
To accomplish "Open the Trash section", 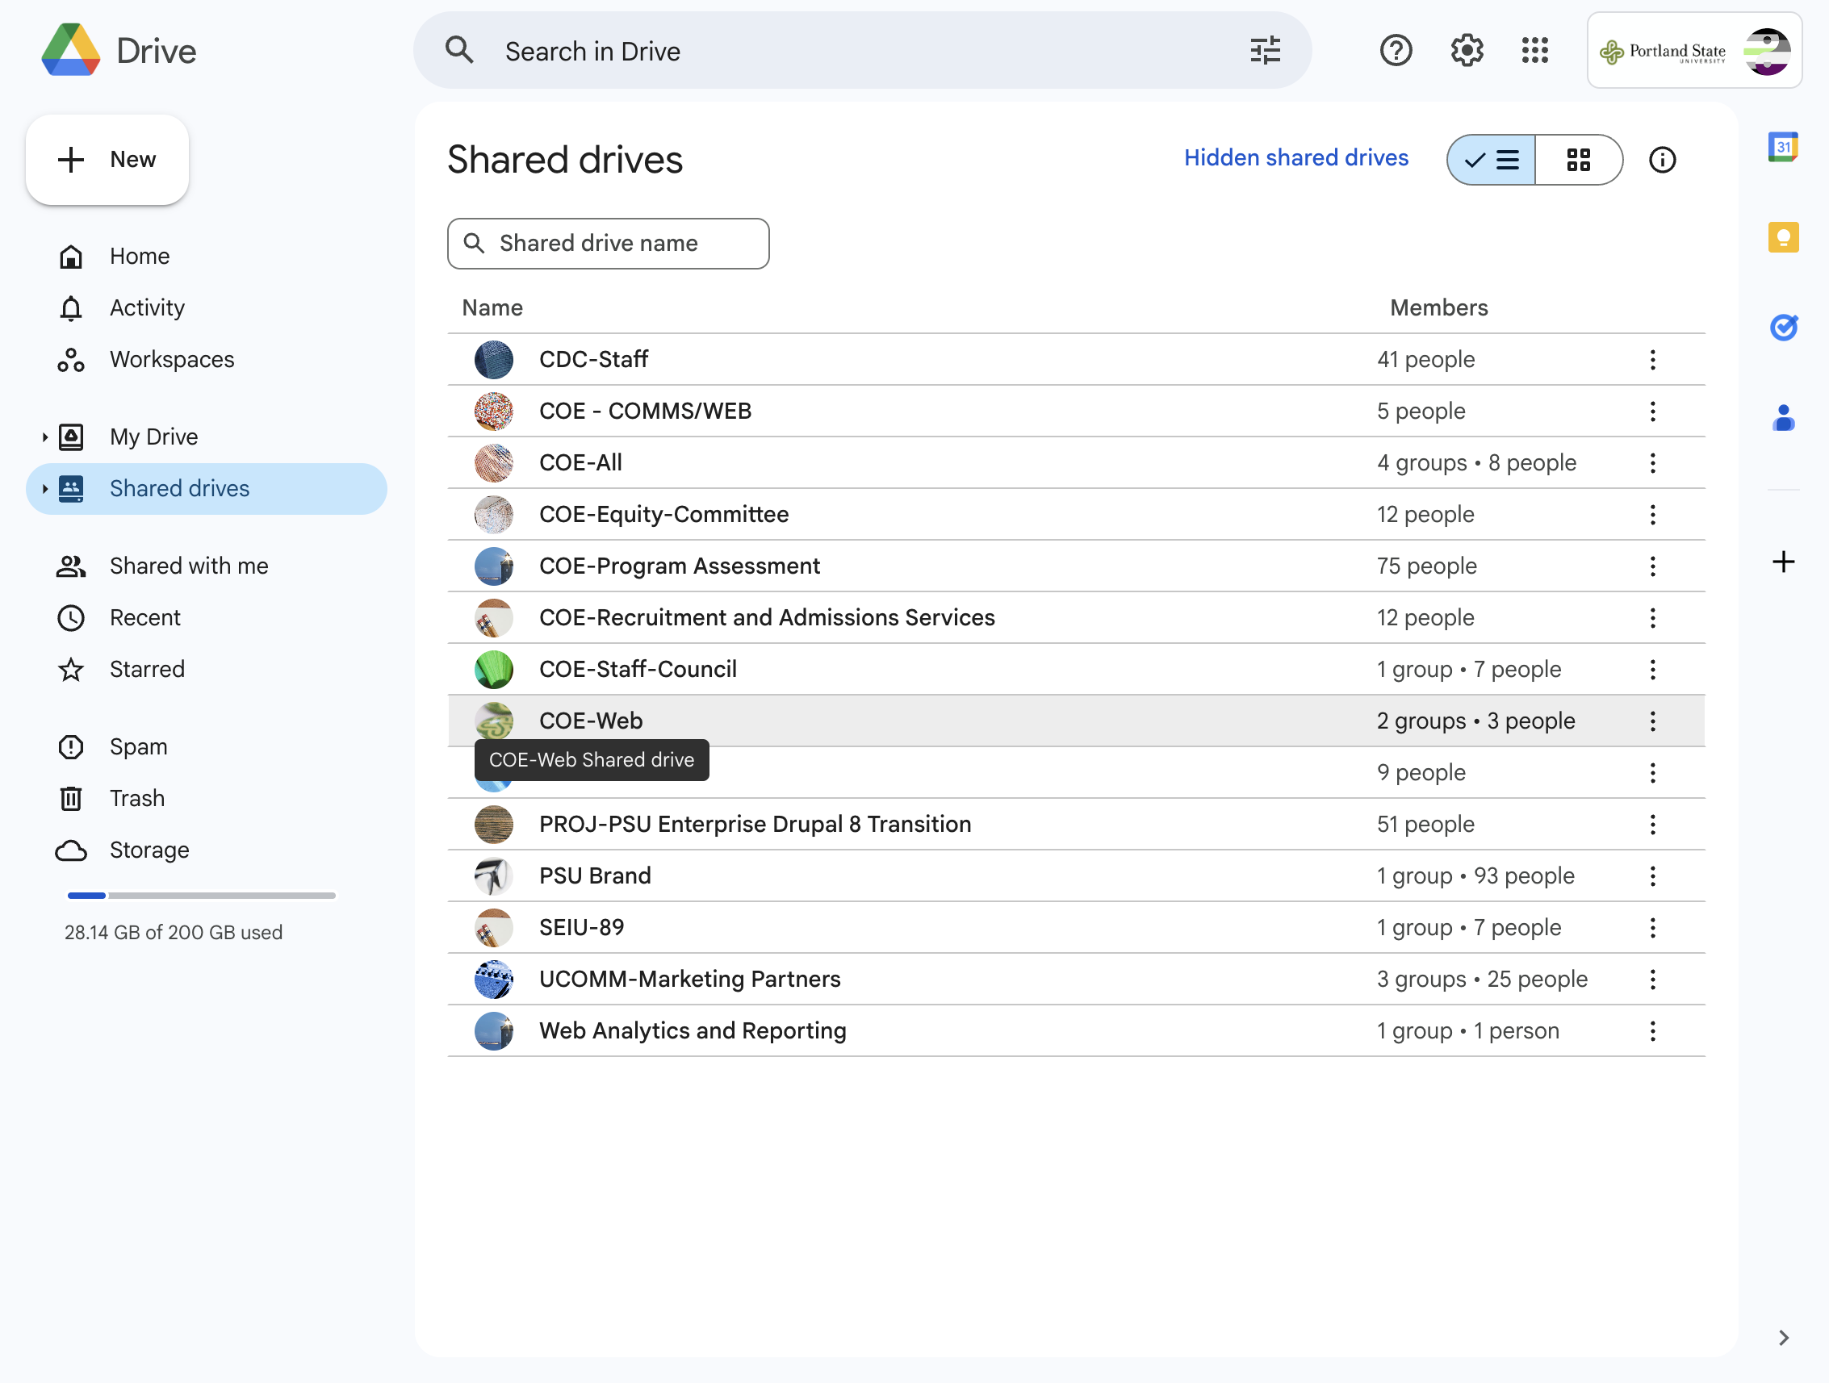I will [x=137, y=799].
